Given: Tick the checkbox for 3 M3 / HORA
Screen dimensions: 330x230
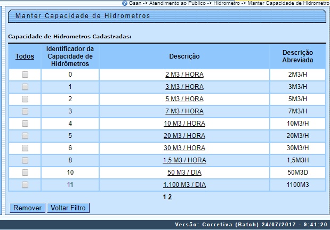Looking at the screenshot, I should click(x=25, y=87).
